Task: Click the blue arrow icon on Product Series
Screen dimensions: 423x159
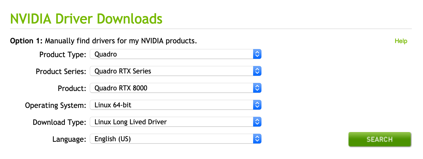Action: coord(257,71)
